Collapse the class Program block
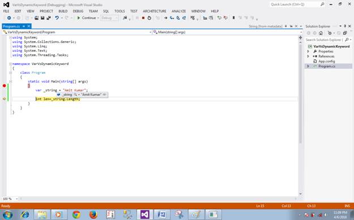This screenshot has width=354, height=220. [x=10, y=73]
